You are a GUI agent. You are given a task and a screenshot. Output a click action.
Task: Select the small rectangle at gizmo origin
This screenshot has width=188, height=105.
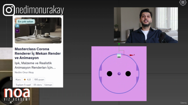coord(119,56)
